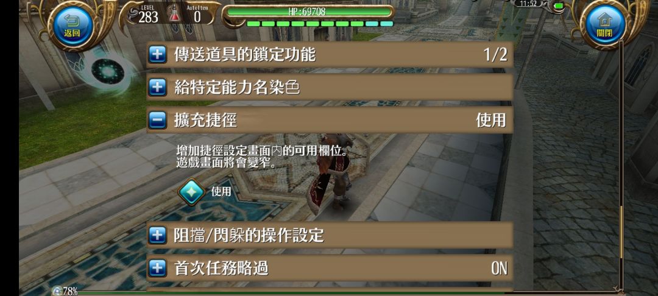Change the 擴充捷徑 使用 setting value
The width and height of the screenshot is (658, 296).
click(490, 121)
